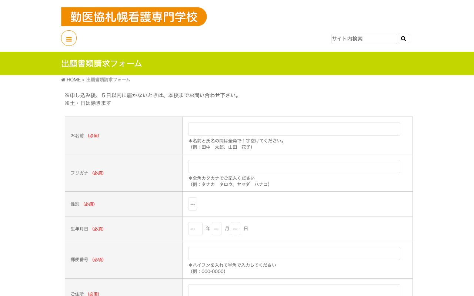Click the note about 5-day delivery notice

pyautogui.click(x=152, y=95)
